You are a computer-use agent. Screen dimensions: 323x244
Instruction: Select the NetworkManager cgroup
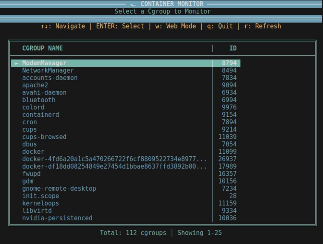(x=48, y=71)
